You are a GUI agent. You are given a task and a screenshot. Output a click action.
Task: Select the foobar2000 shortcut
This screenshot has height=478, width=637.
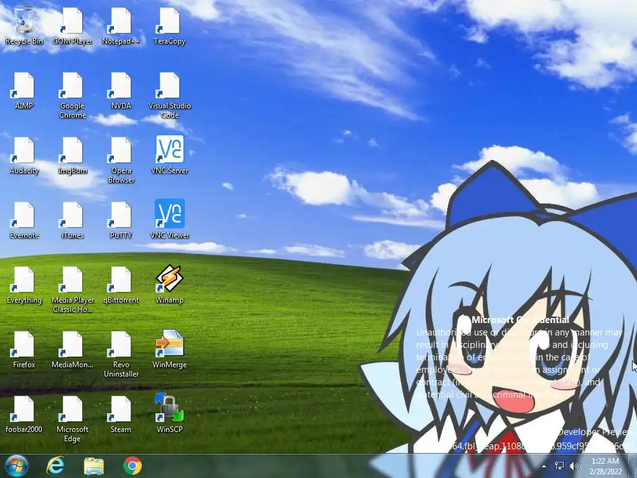(24, 414)
